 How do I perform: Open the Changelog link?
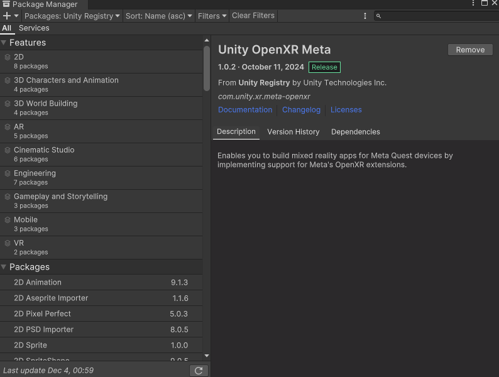click(x=301, y=110)
